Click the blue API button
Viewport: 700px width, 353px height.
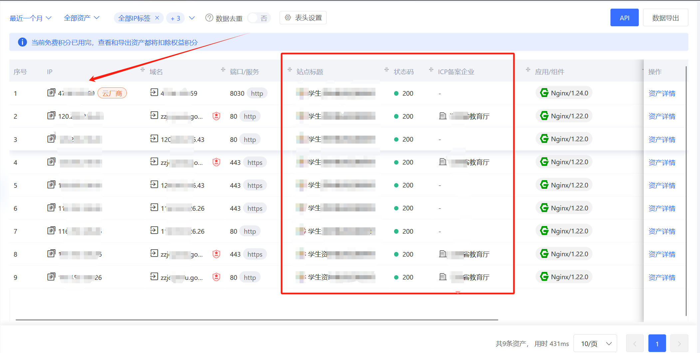point(624,18)
